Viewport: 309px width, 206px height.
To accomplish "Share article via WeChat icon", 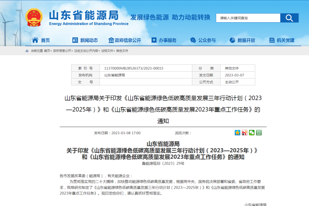I will tap(252, 133).
